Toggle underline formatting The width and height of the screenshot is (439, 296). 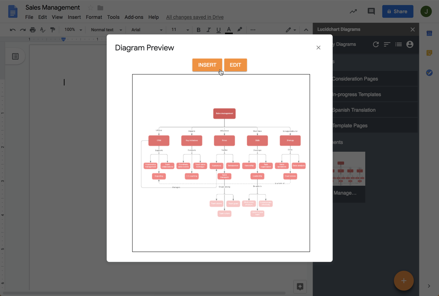click(x=218, y=30)
